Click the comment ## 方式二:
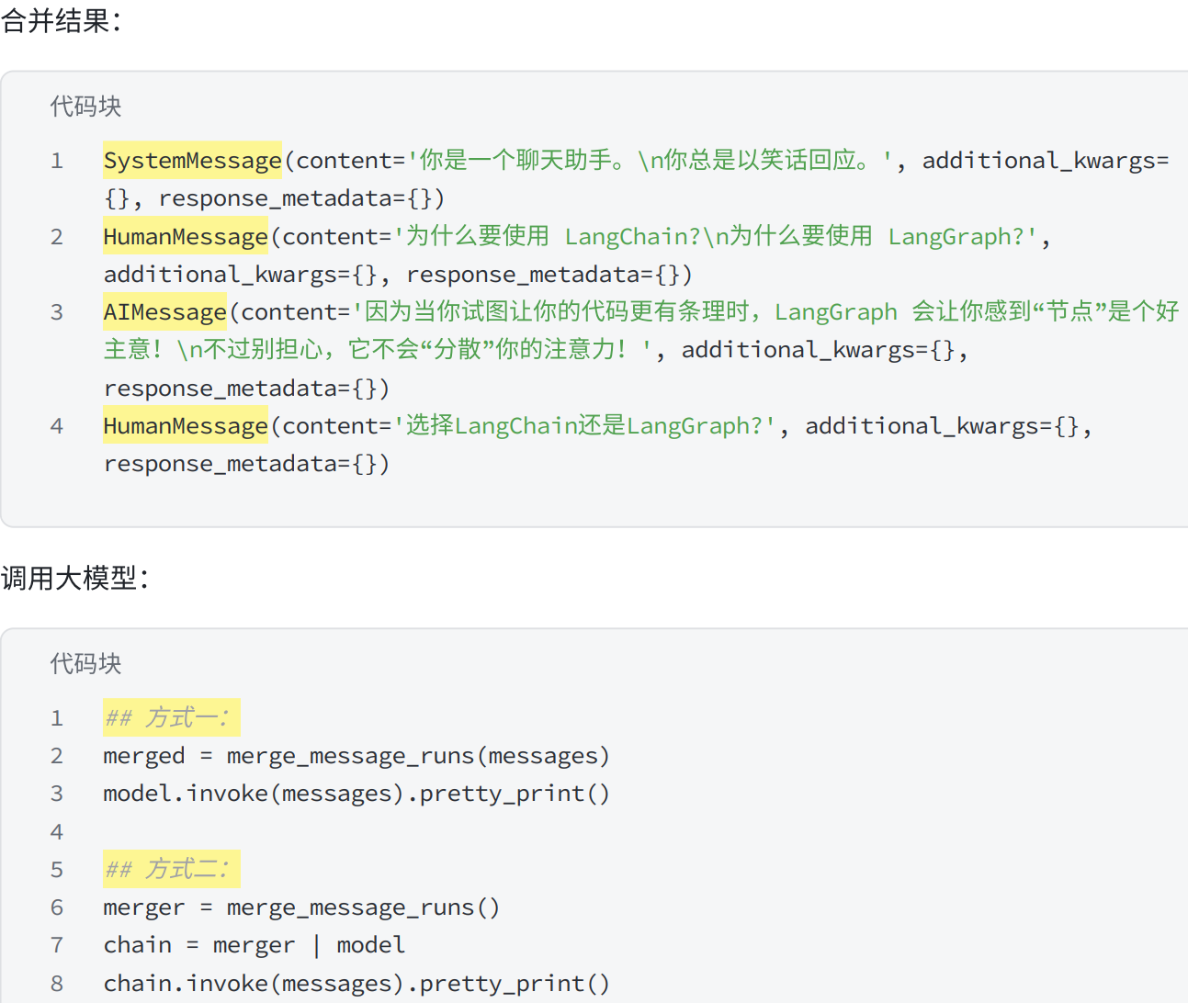The height and width of the screenshot is (1003, 1188). coord(171,869)
